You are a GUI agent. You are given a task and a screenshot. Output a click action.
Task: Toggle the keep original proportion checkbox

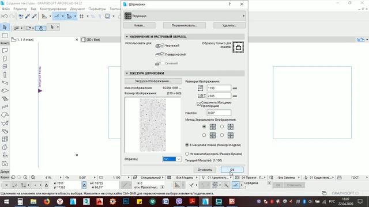pos(198,103)
